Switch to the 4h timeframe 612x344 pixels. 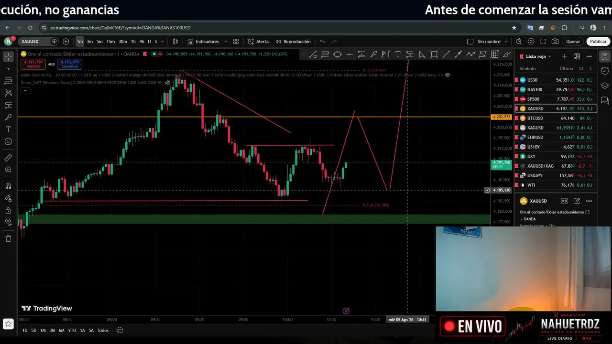[142, 42]
